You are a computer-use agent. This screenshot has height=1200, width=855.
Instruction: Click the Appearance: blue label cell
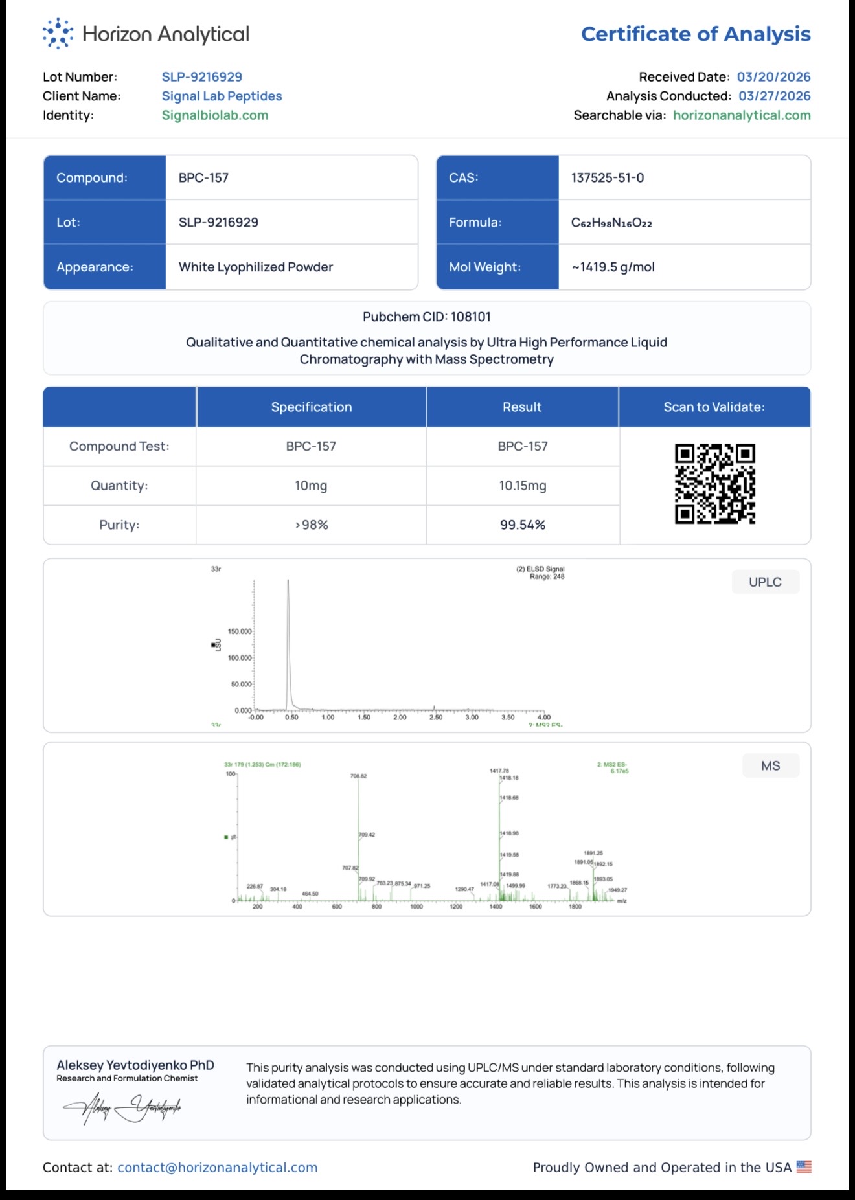point(105,267)
